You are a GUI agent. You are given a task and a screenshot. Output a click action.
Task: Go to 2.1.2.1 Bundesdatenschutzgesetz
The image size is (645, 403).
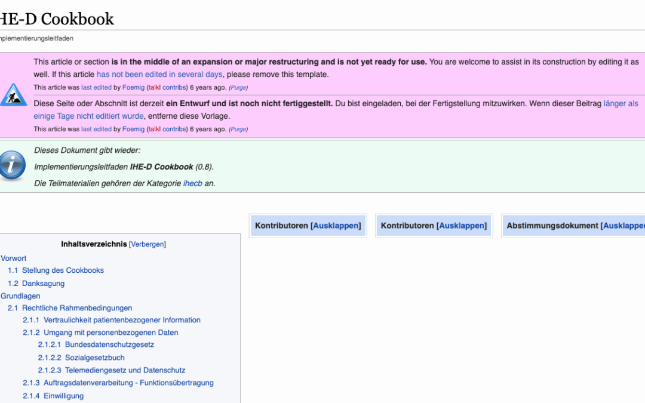(96, 344)
